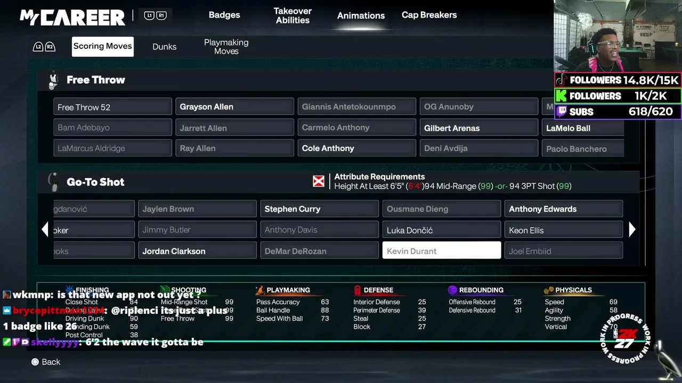This screenshot has width=682, height=383.
Task: Choose the Free Throw 52 animation
Action: (112, 106)
